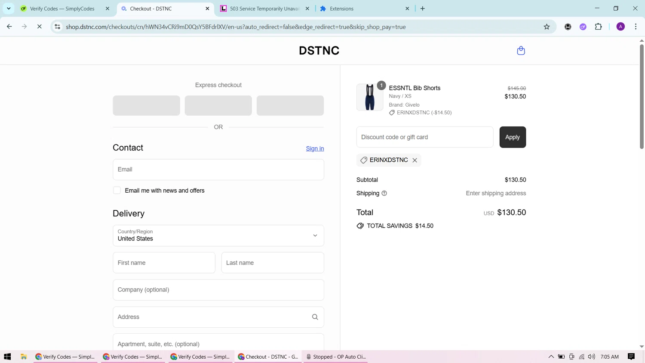Image resolution: width=645 pixels, height=363 pixels.
Task: Click the Sign in link
Action: coord(315,148)
